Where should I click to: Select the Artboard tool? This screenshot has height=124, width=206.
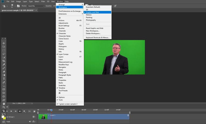point(4,47)
